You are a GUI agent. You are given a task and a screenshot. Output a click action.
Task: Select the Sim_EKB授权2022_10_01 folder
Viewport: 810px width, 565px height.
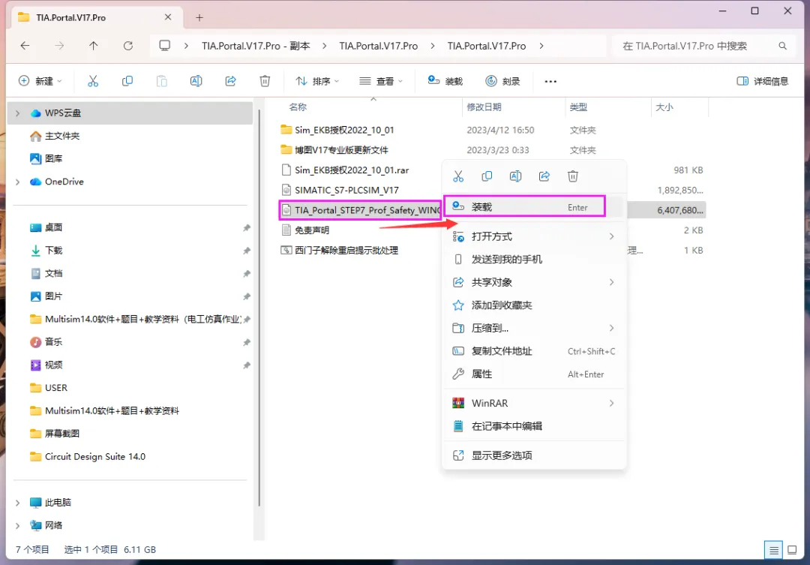[x=344, y=130]
